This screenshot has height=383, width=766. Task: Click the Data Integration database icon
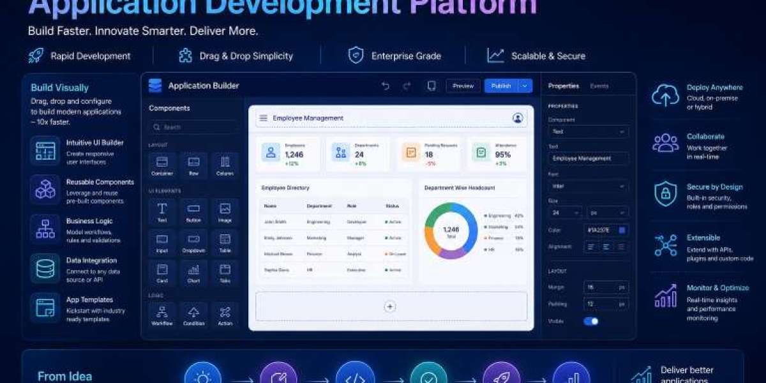pyautogui.click(x=45, y=269)
